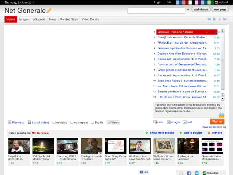
Task: Click the upload icon in top bar
Action: tap(217, 2)
